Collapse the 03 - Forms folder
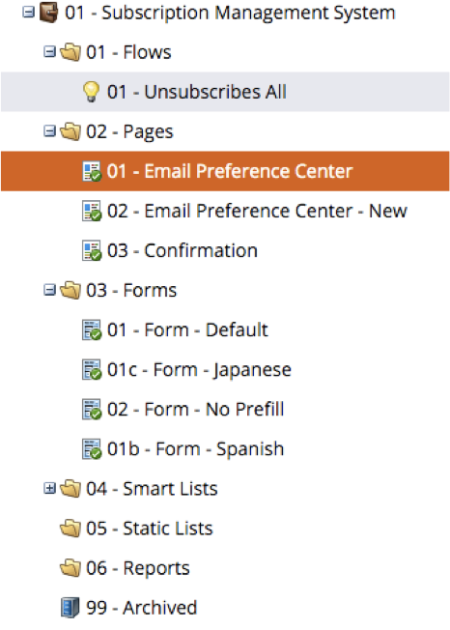Screen dimensions: 450x630 (49, 290)
